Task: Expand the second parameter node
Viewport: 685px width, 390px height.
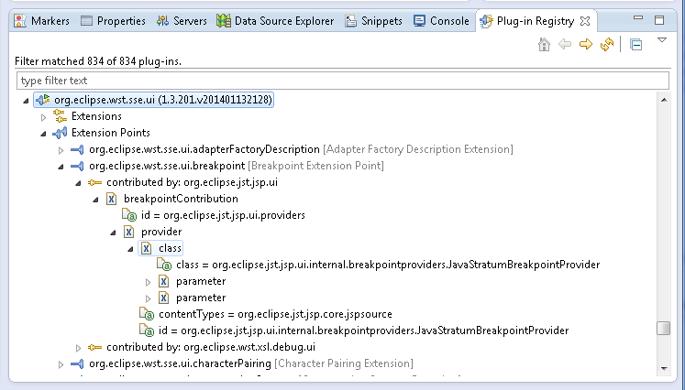Action: [x=149, y=298]
